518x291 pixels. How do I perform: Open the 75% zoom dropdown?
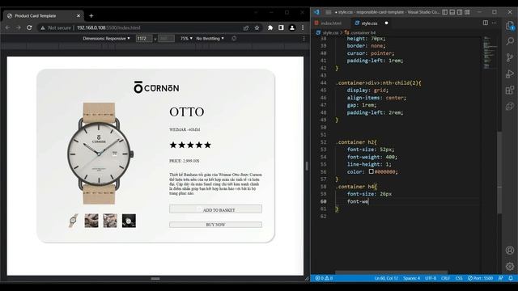pos(186,38)
